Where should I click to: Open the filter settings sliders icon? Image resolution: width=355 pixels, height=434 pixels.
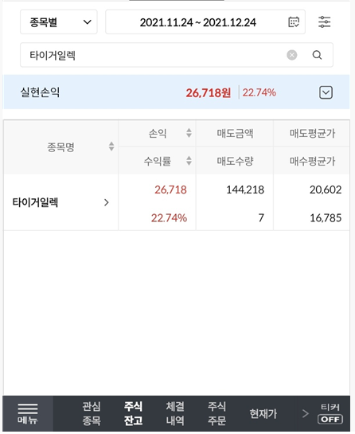click(324, 22)
